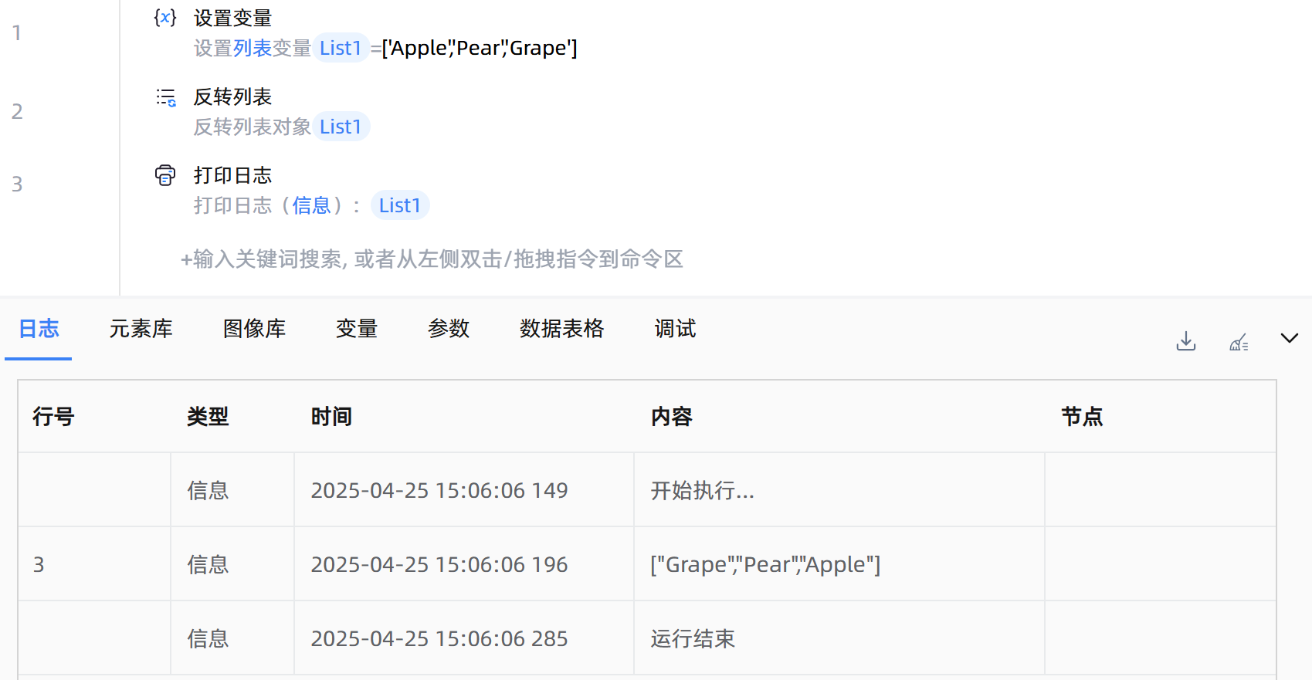Switch to the 日志 tab
Screen dimensions: 1312x680
(39, 329)
